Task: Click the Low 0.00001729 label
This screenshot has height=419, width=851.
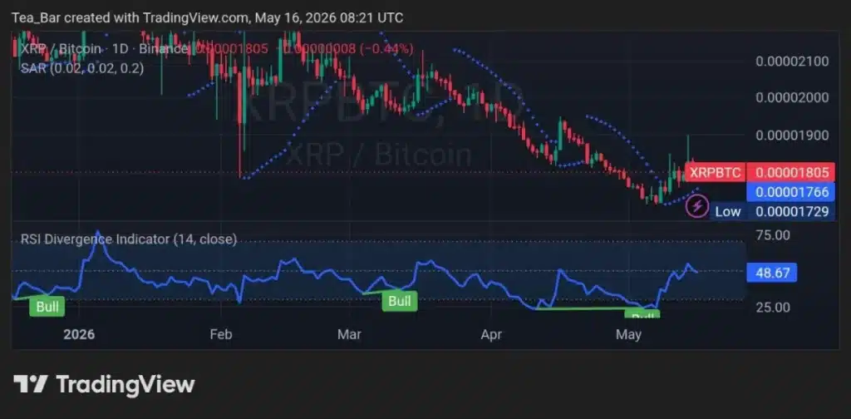Action: 772,211
